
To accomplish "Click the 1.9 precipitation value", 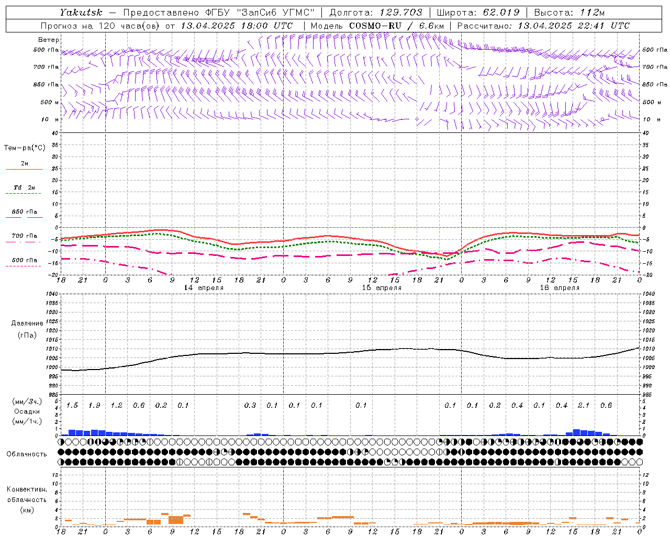I will 94,405.
